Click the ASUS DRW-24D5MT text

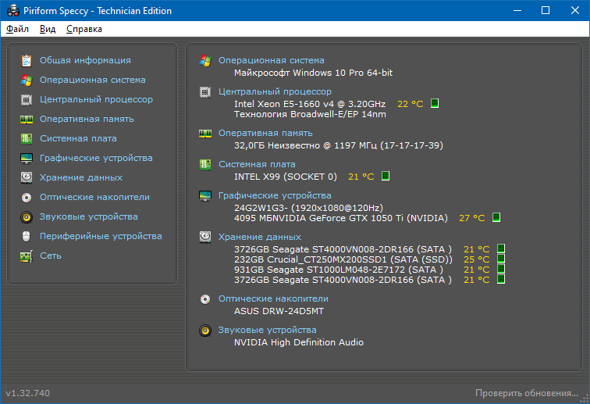[x=279, y=311]
